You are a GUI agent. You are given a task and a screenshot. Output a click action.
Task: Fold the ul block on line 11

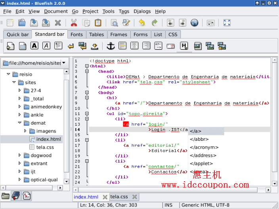pos(87,113)
